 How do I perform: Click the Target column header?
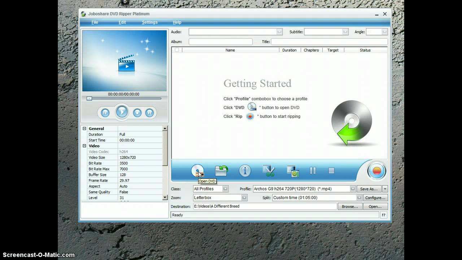(x=333, y=50)
